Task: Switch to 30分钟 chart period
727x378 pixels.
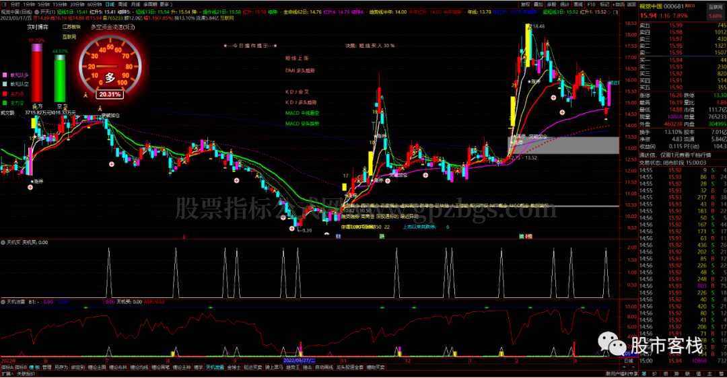Action: pyautogui.click(x=77, y=5)
